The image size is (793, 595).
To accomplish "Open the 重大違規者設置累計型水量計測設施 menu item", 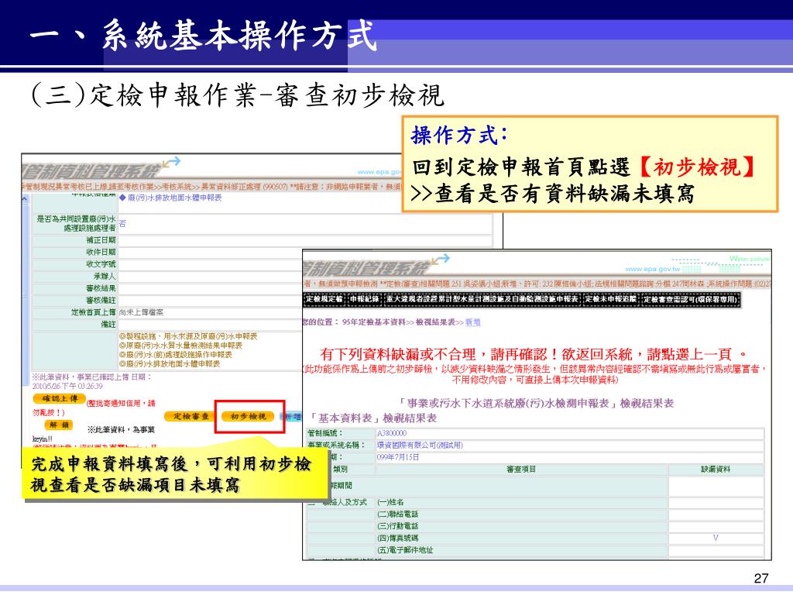I will 482,299.
